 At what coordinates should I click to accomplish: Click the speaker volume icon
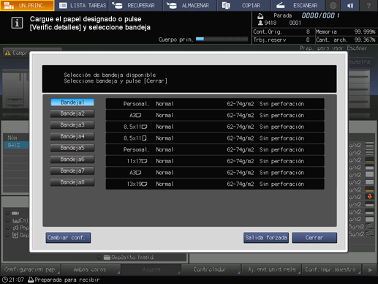click(x=350, y=5)
